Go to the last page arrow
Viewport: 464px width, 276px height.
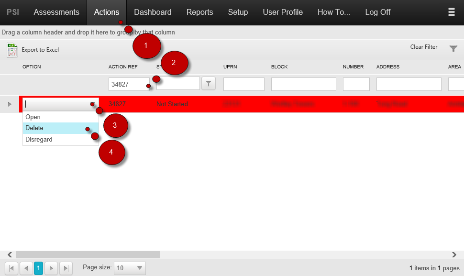click(66, 268)
